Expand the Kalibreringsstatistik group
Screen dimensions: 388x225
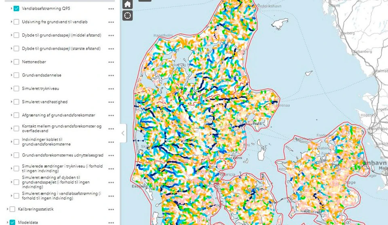point(7,209)
